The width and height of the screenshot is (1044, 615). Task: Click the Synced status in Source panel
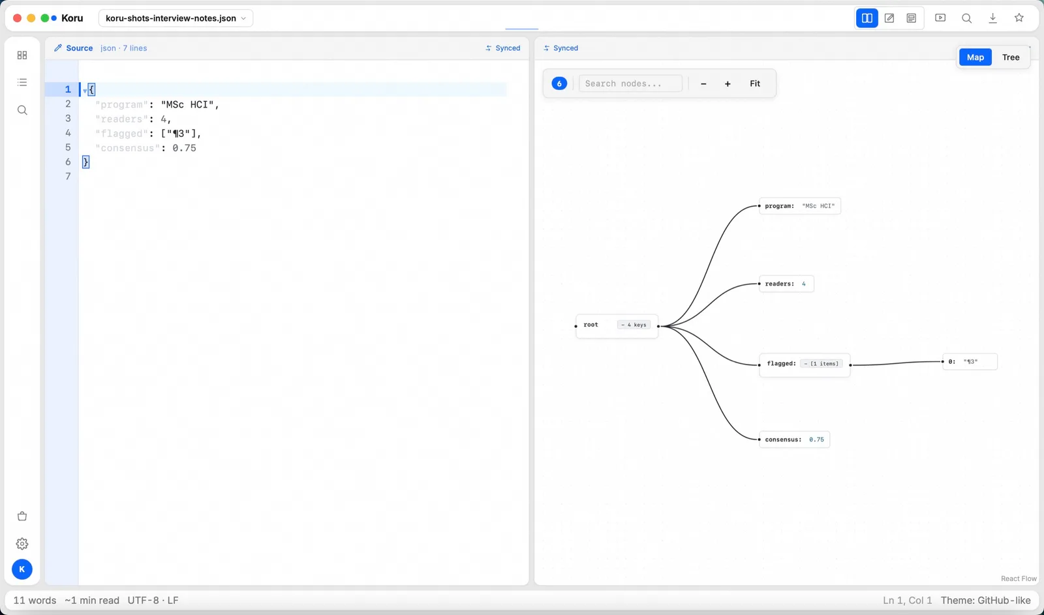[503, 48]
